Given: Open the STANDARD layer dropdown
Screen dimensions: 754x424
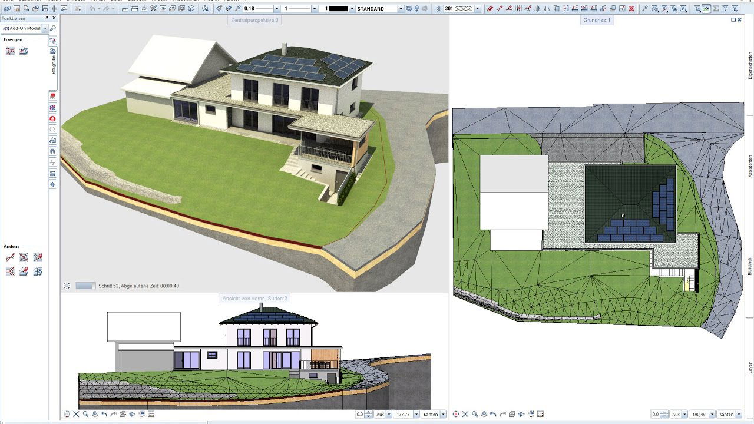Looking at the screenshot, I should (401, 9).
